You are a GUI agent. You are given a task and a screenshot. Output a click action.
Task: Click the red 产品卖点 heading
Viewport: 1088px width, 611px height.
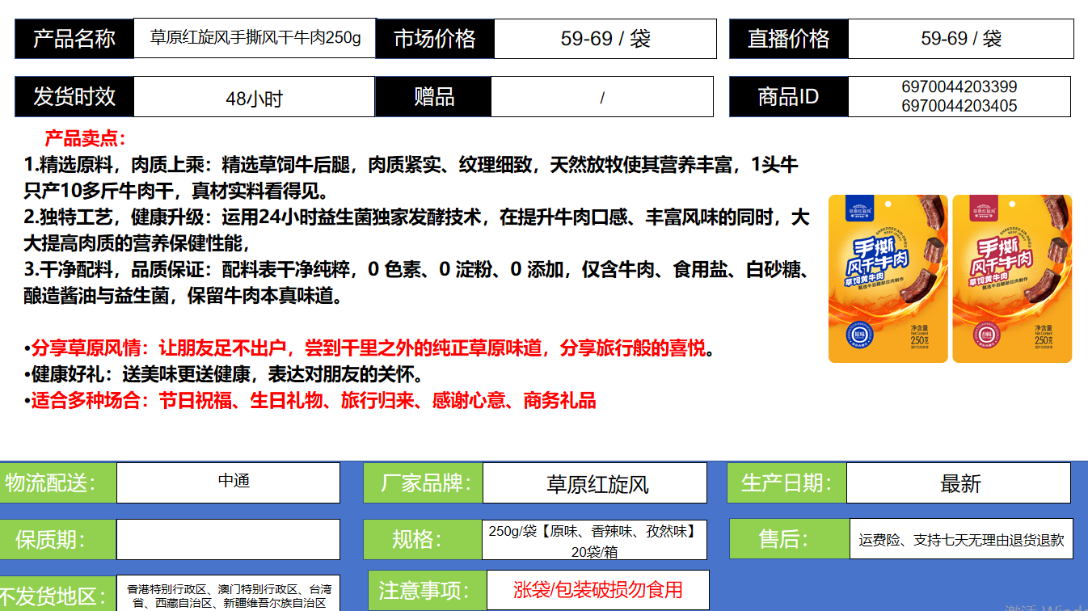[85, 139]
